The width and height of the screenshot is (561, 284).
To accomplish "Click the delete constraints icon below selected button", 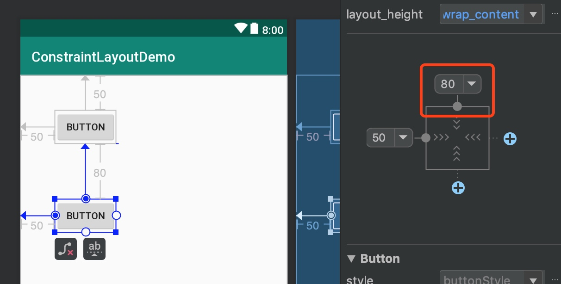I will pos(65,249).
